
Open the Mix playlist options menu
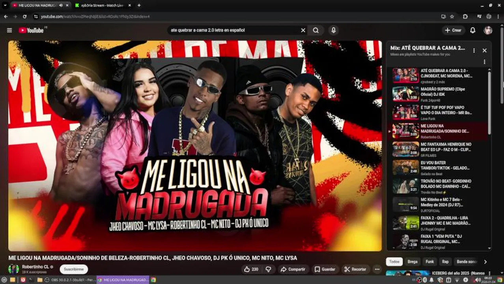tap(474, 50)
